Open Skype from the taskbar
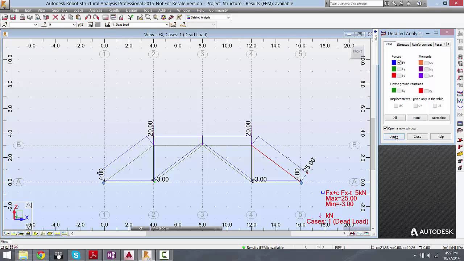Image resolution: width=464 pixels, height=261 pixels. (76, 255)
